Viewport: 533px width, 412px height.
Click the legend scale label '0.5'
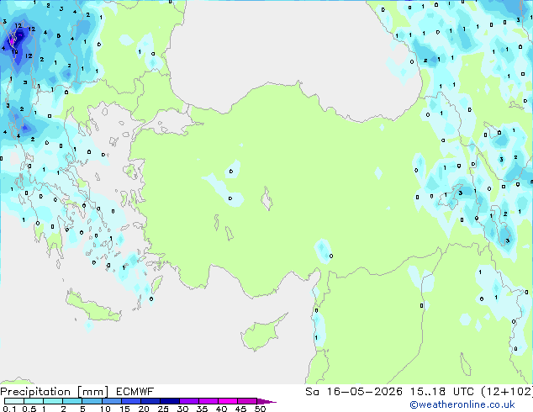click(29, 409)
